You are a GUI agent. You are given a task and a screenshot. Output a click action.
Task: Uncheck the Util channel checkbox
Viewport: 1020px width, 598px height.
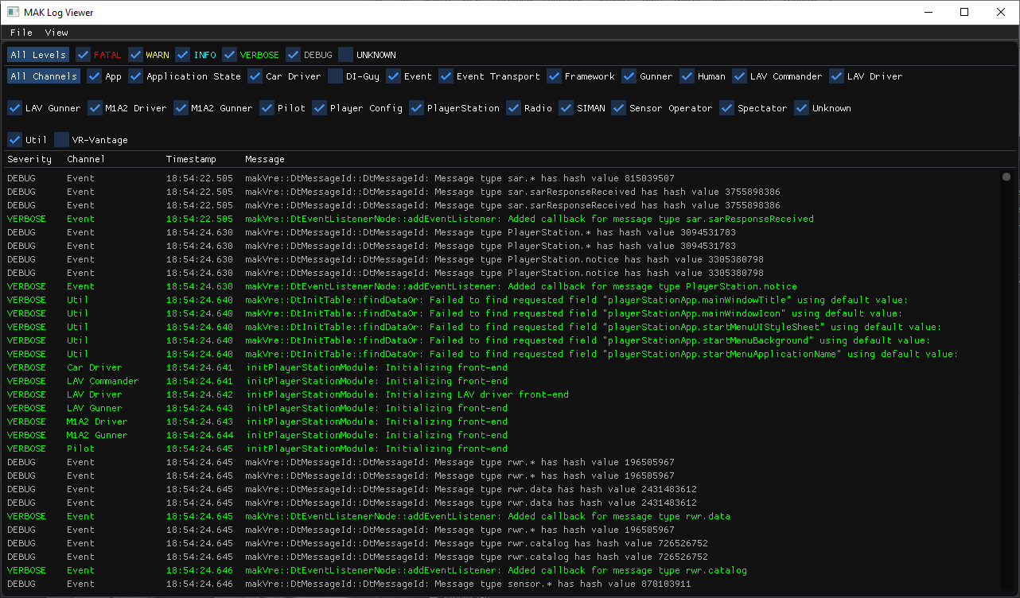coord(14,140)
